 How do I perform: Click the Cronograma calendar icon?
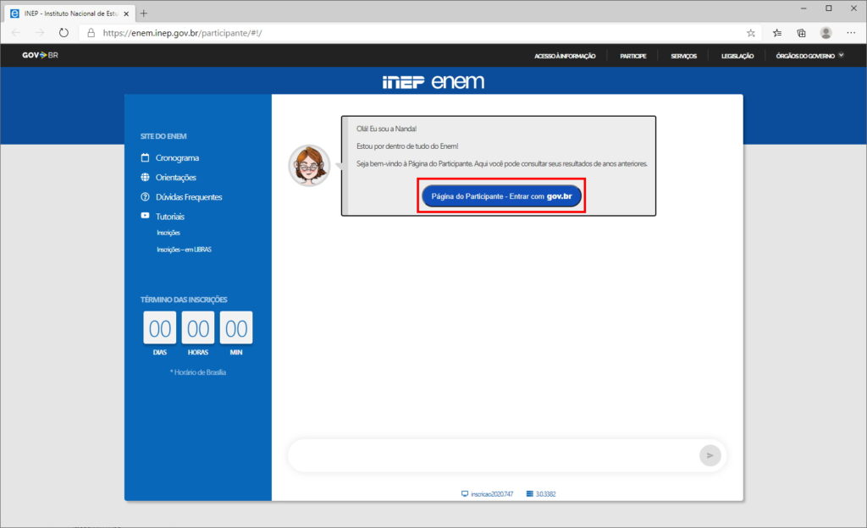pos(145,157)
